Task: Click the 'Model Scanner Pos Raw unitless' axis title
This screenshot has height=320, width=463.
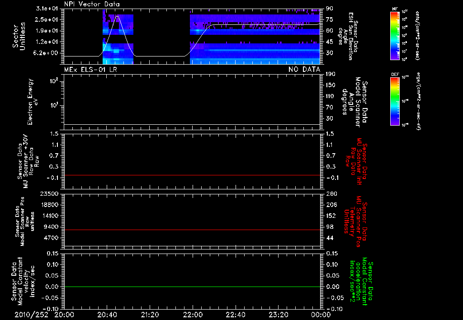Action: point(25,221)
